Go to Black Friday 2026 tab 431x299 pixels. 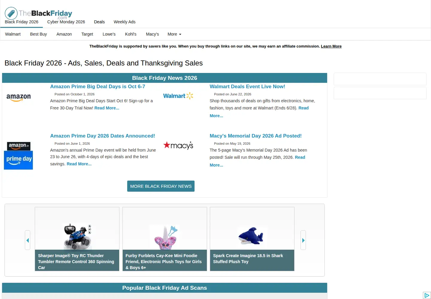click(x=22, y=22)
